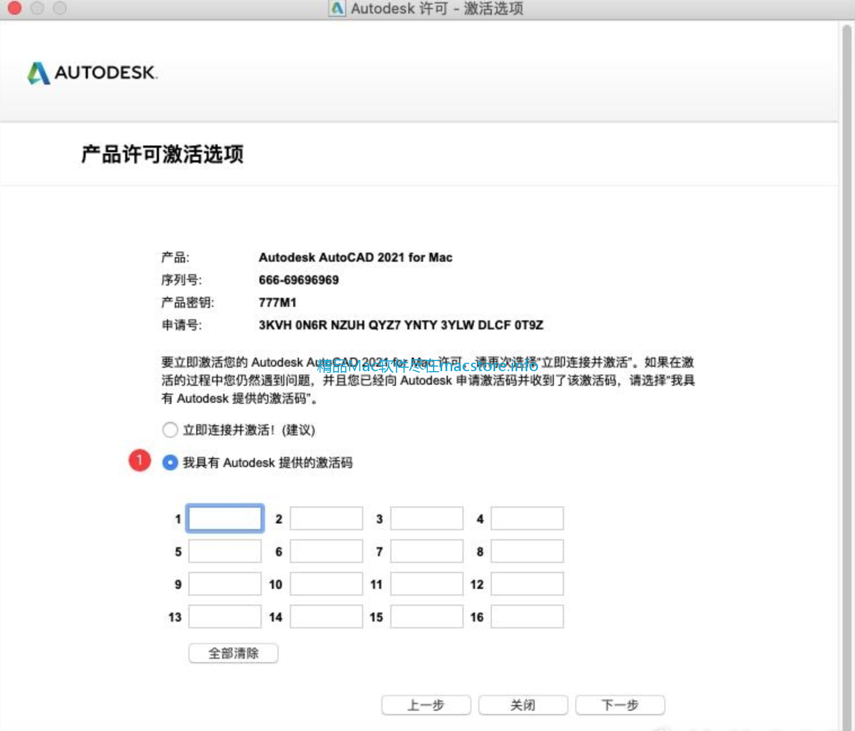Activate code input box 16

coord(527,616)
